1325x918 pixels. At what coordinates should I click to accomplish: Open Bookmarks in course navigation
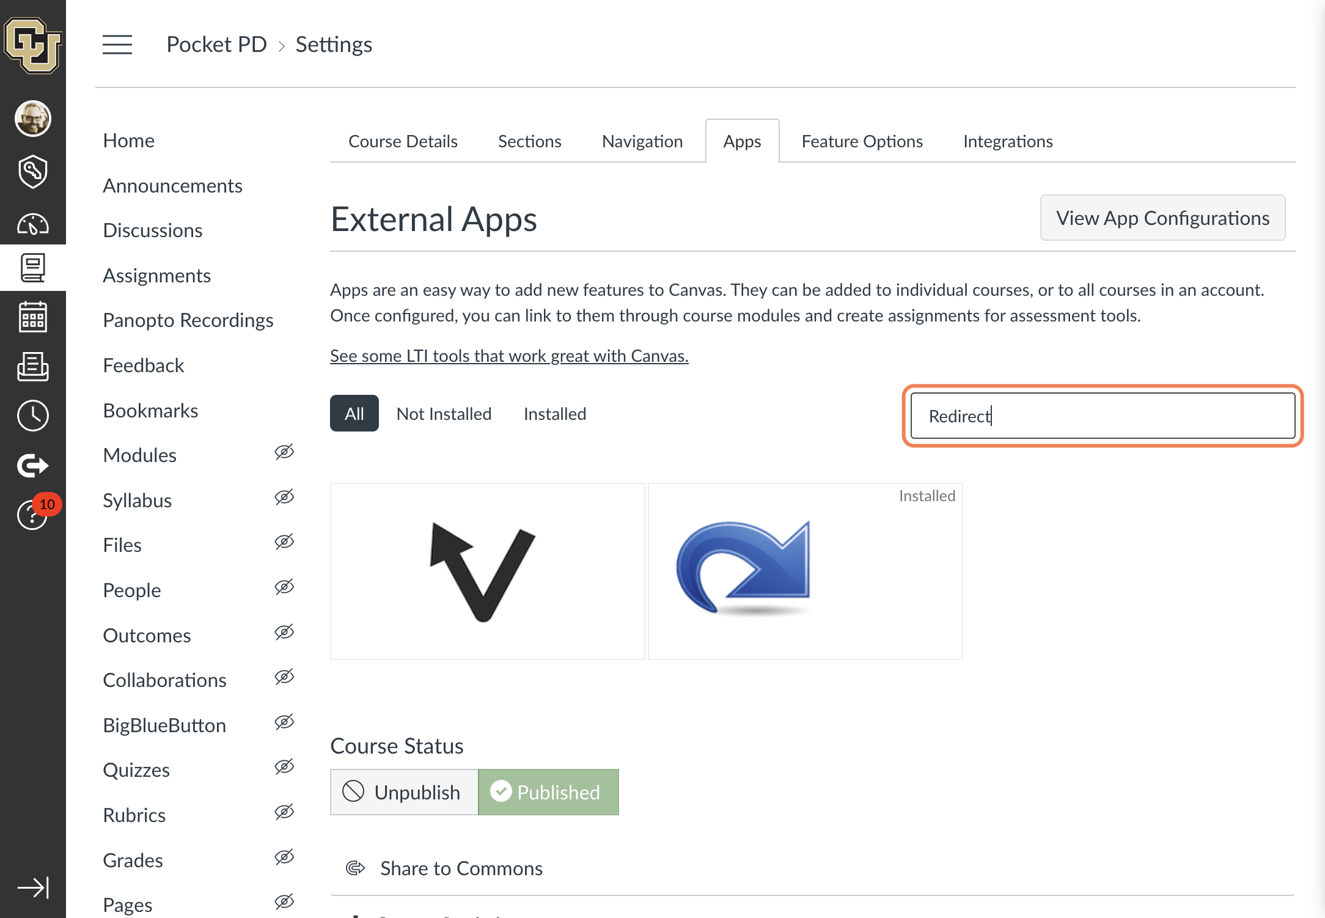[x=150, y=411]
